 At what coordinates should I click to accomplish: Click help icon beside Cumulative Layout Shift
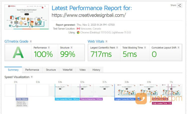coord(179,48)
